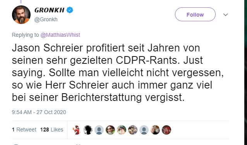Click the 9:54 AM - 27 Oct 2020 timestamp
Viewport: 247px width, 145px height.
coord(39,112)
